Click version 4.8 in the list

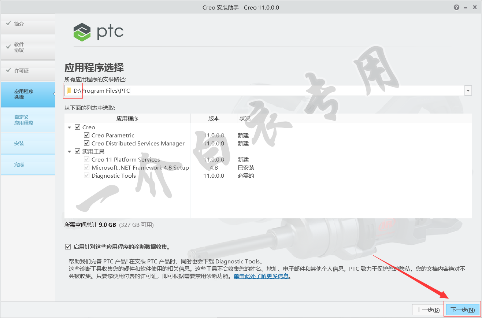[x=214, y=168]
